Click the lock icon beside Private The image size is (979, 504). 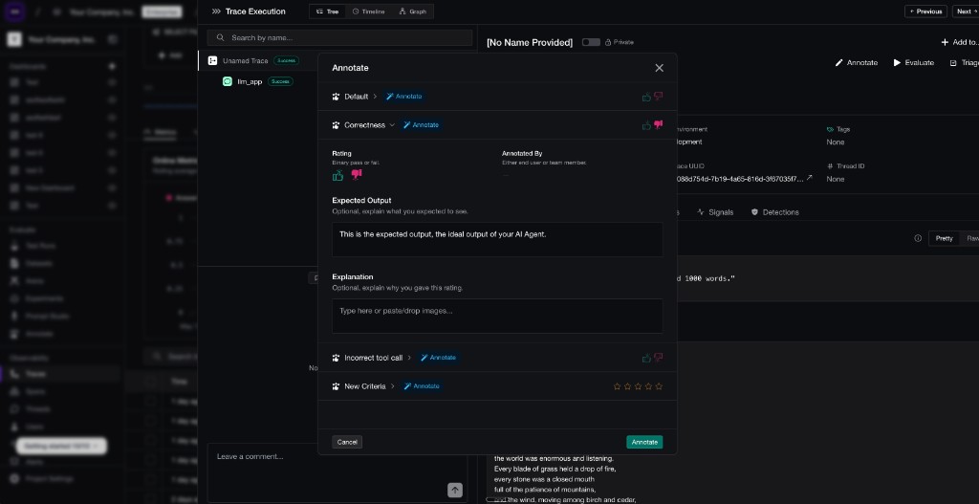[x=608, y=42]
